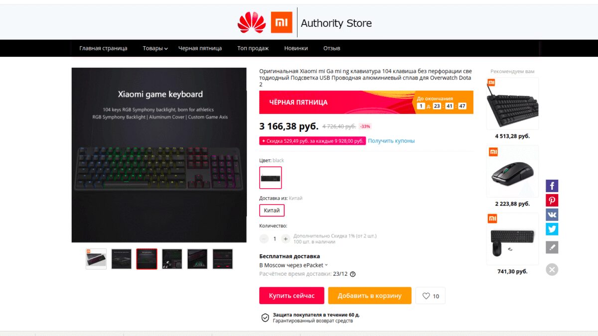Click the Huawei logo icon
Screen dimensions: 598x336
pyautogui.click(x=252, y=22)
